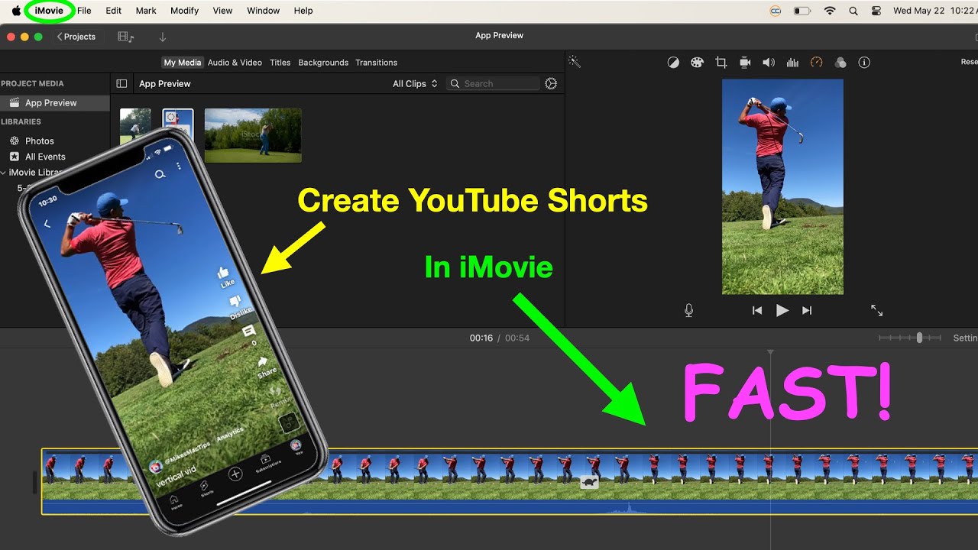This screenshot has width=978, height=550.
Task: Open the speed speedometer tool
Action: 816,63
